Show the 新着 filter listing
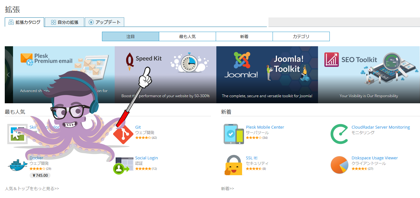Viewport: 420px width, 198px height. (244, 36)
